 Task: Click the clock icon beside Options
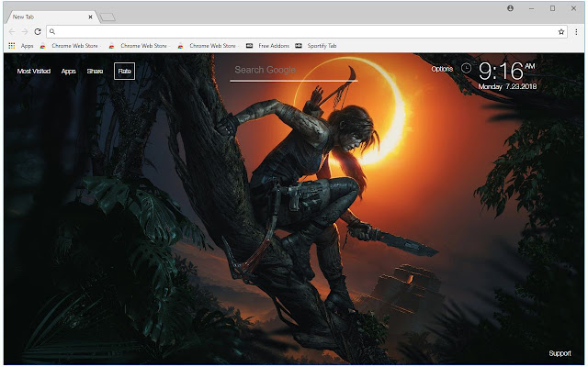pyautogui.click(x=466, y=68)
